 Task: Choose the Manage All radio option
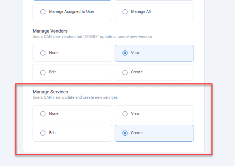pyautogui.click(x=125, y=12)
